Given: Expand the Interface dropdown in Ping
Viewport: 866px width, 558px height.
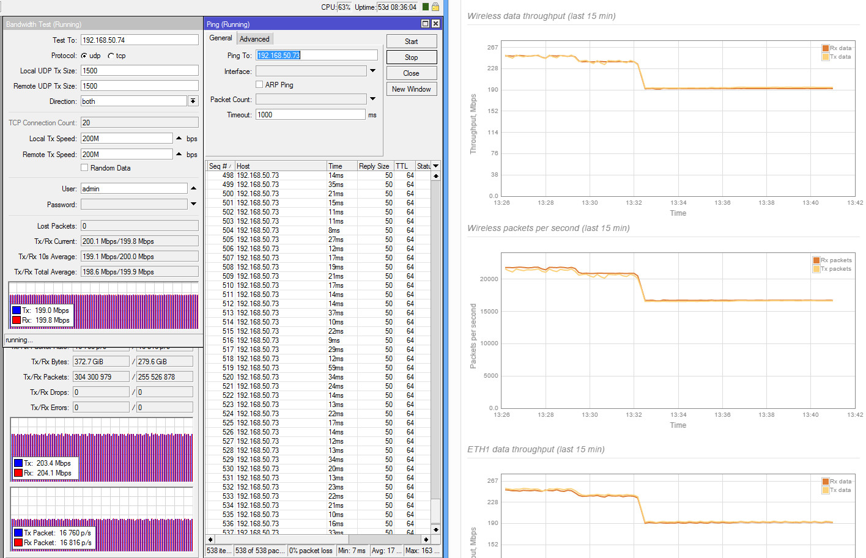Looking at the screenshot, I should 372,71.
